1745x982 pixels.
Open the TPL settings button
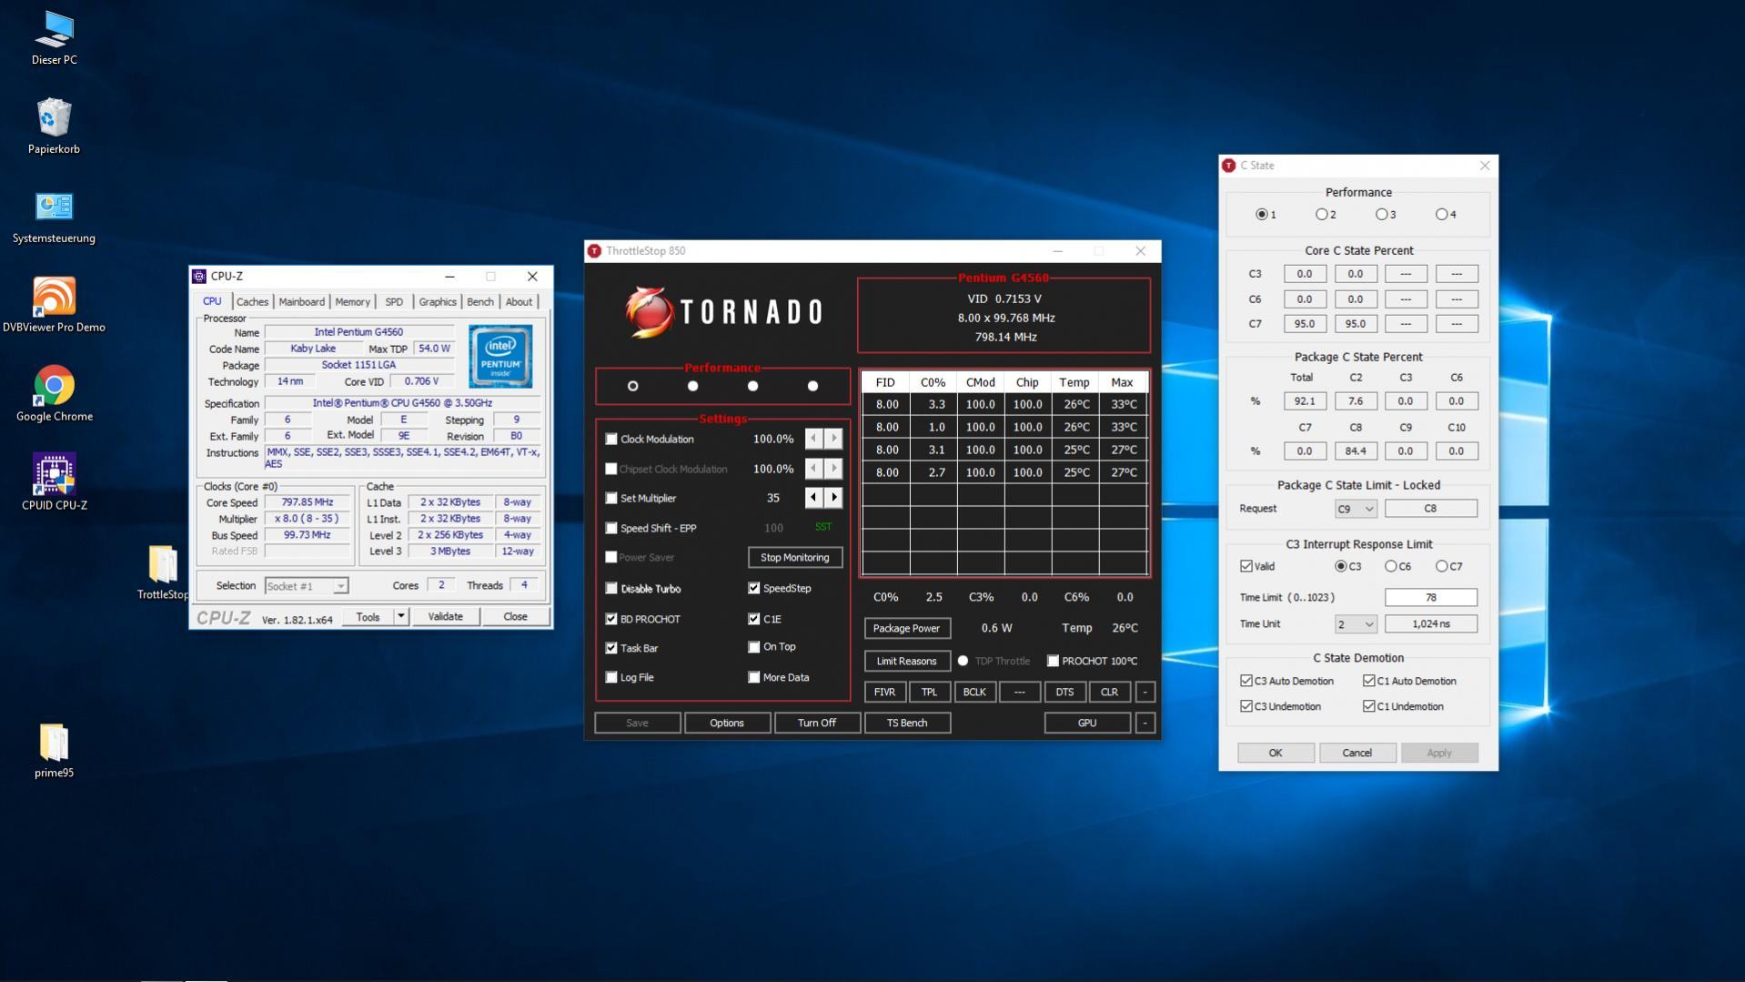[x=929, y=693]
